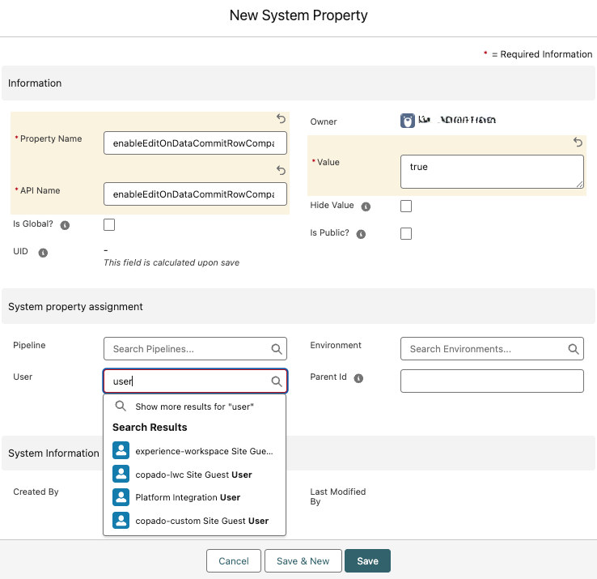Click 'This field is calculated upon save' text
Viewport: 597px width, 579px height.
tap(171, 262)
